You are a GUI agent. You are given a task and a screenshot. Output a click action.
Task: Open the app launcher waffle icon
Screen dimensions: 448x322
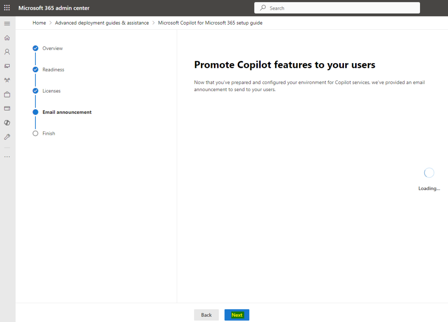[7, 8]
